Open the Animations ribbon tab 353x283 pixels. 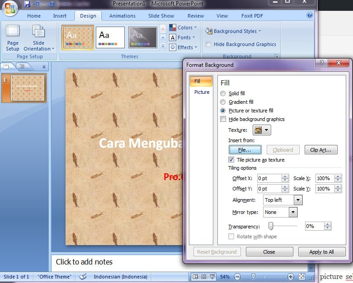point(122,16)
